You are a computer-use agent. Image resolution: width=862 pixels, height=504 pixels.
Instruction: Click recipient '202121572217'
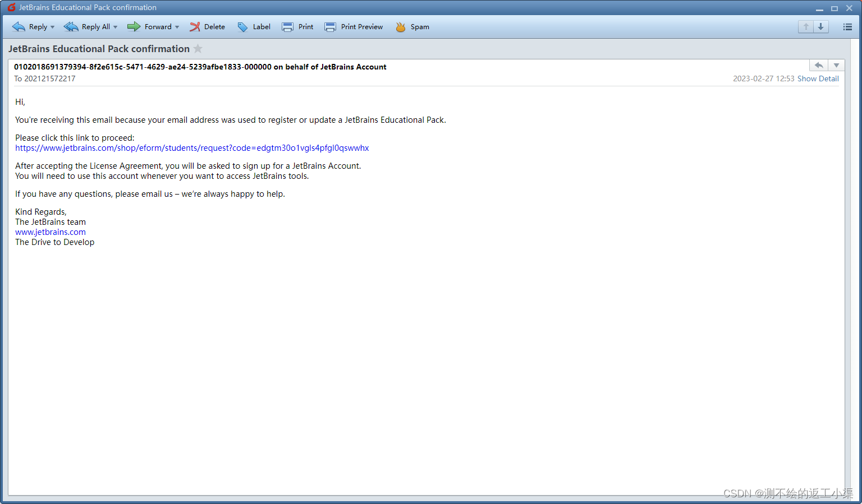[50, 78]
